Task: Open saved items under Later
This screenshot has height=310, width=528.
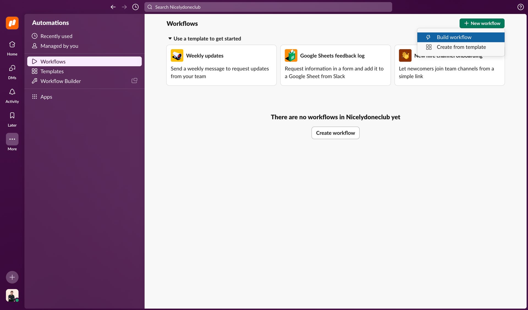Action: [x=12, y=119]
